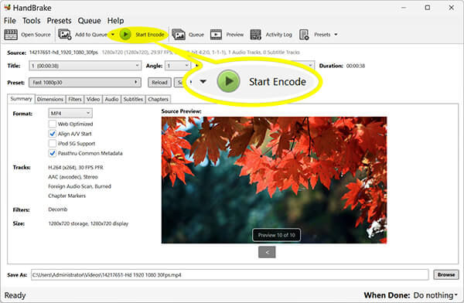Viewport: 464px width, 303px height.
Task: Maximize the HandBrake window
Action: tap(428, 8)
